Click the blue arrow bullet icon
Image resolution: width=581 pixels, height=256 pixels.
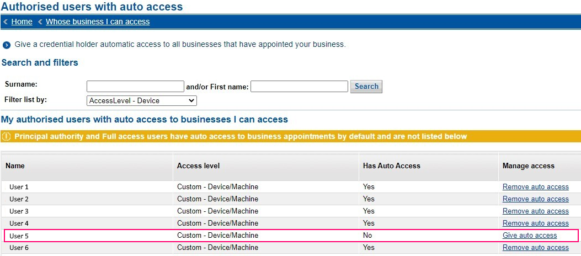point(7,45)
